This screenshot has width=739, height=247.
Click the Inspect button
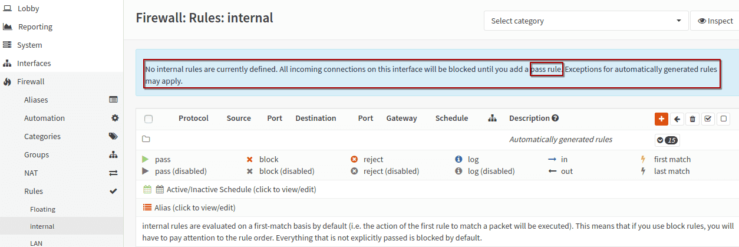pos(715,21)
